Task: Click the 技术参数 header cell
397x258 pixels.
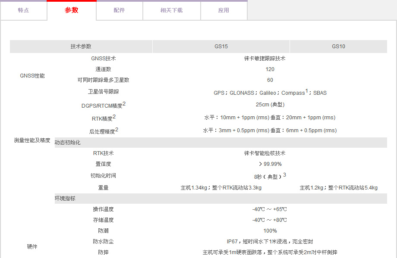Action: (81, 47)
